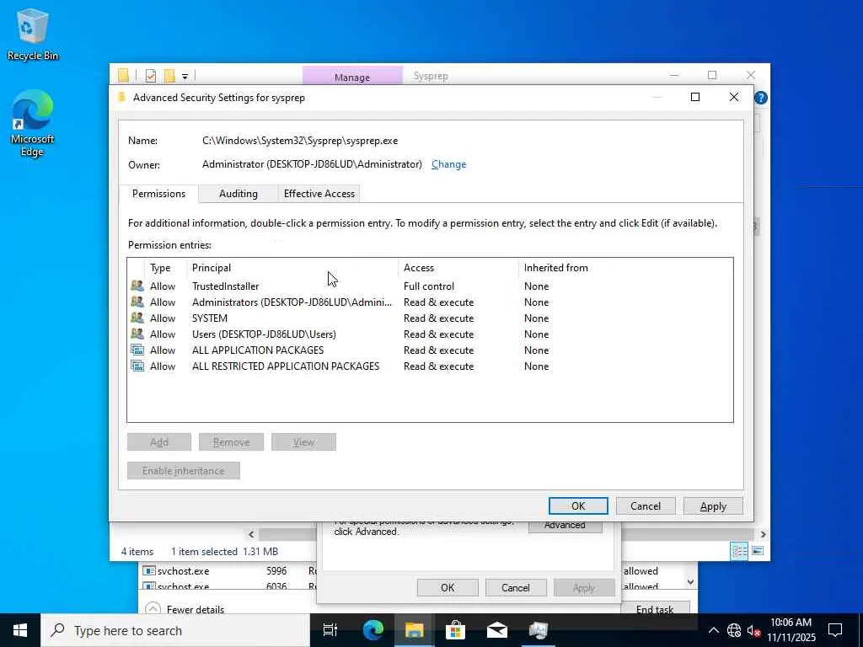Collapse Task Manager with Fewer details
Screen dimensions: 863x647
point(185,609)
